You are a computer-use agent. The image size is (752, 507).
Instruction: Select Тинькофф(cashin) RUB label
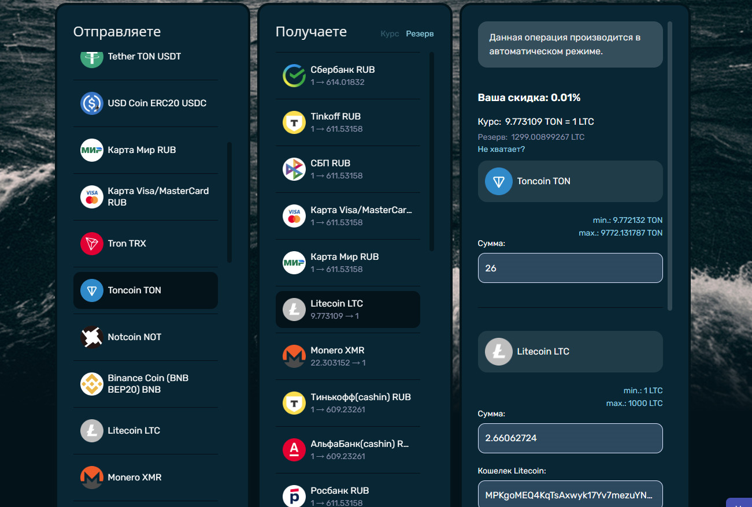pos(361,397)
